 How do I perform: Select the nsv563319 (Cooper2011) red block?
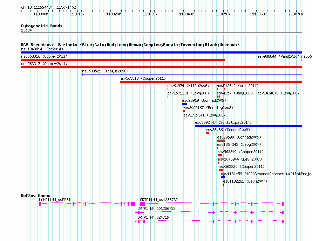point(220,155)
